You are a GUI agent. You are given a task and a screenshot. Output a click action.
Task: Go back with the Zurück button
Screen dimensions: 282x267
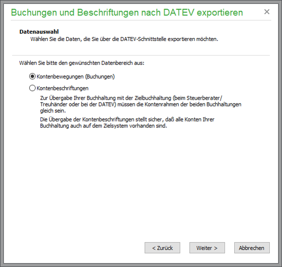[x=162, y=248]
